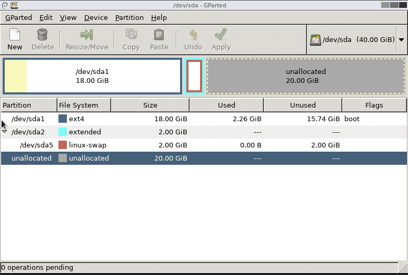Viewport: 408px width, 275px height.
Task: Click the hard disk icon beside /dev/sda
Action: (316, 40)
